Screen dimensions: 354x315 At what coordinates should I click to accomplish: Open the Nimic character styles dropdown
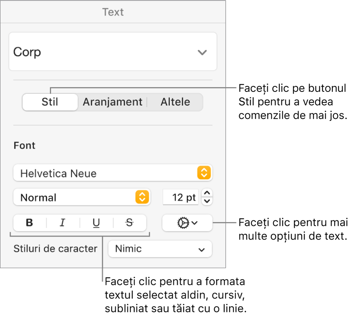pyautogui.click(x=160, y=249)
